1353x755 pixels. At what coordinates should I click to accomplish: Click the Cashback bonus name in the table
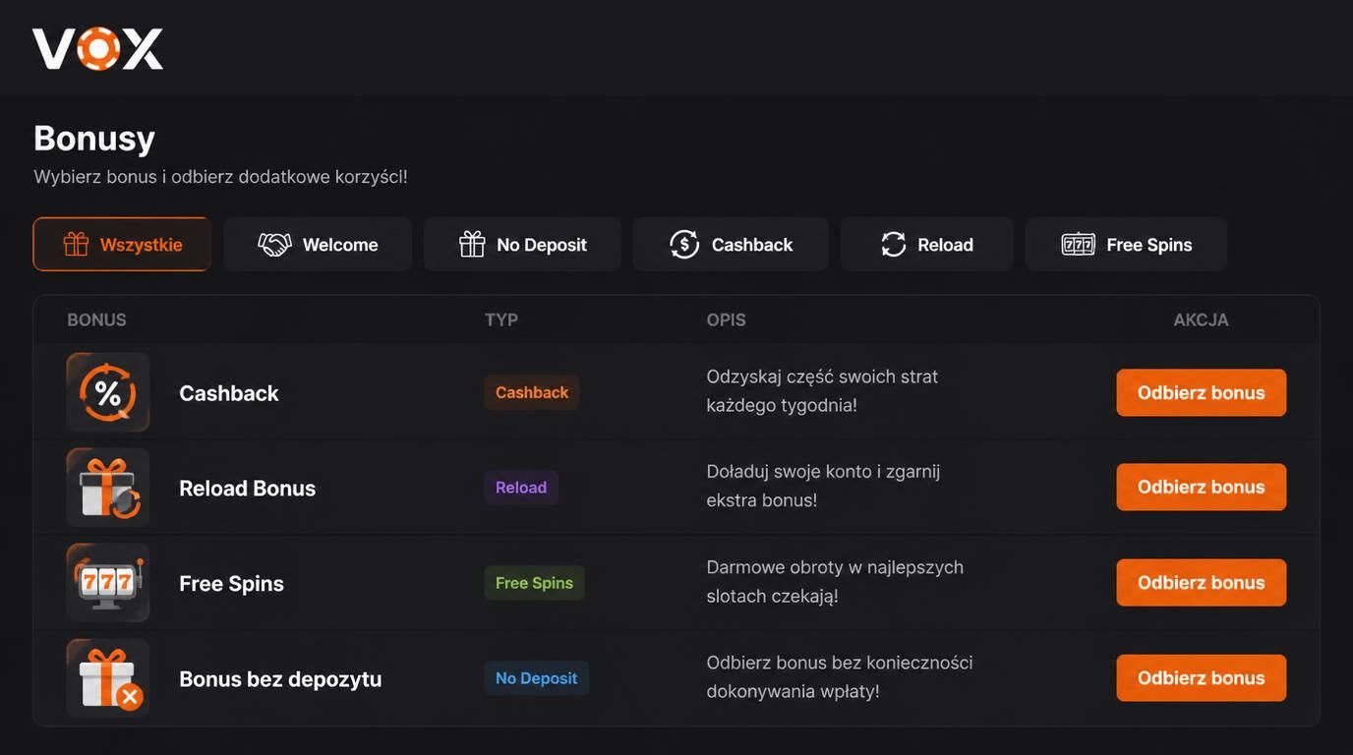(x=229, y=393)
